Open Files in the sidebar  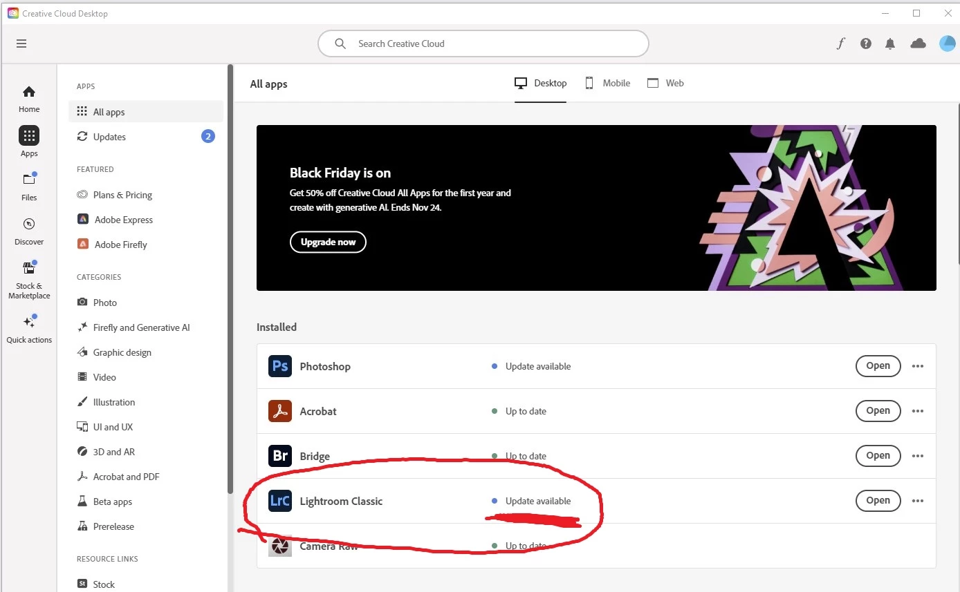29,187
